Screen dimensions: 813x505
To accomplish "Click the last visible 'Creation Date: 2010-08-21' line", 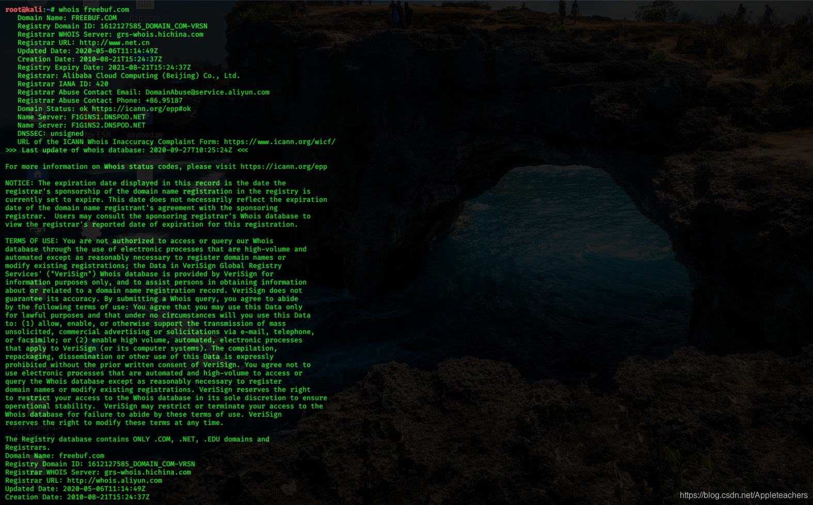I will [x=77, y=497].
